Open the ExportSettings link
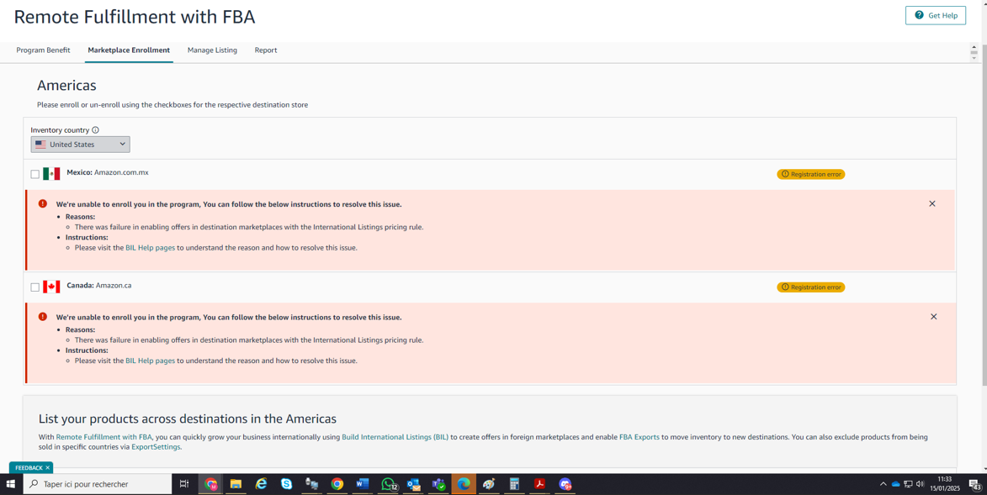987x495 pixels. pyautogui.click(x=156, y=447)
